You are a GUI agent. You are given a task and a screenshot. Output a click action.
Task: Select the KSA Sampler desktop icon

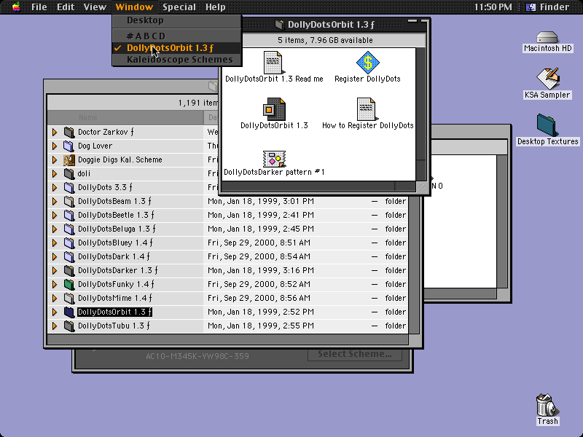click(x=547, y=79)
